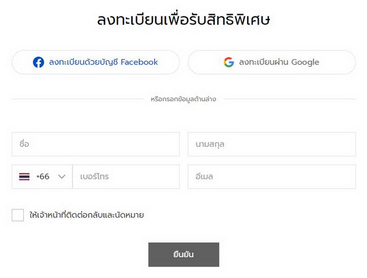Click the chevron arrow beside +66
The width and height of the screenshot is (367, 278).
62,176
